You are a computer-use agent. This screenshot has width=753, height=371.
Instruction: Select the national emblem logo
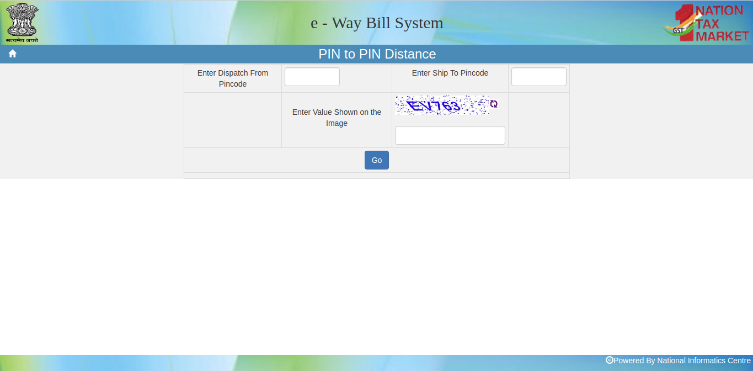(x=22, y=22)
